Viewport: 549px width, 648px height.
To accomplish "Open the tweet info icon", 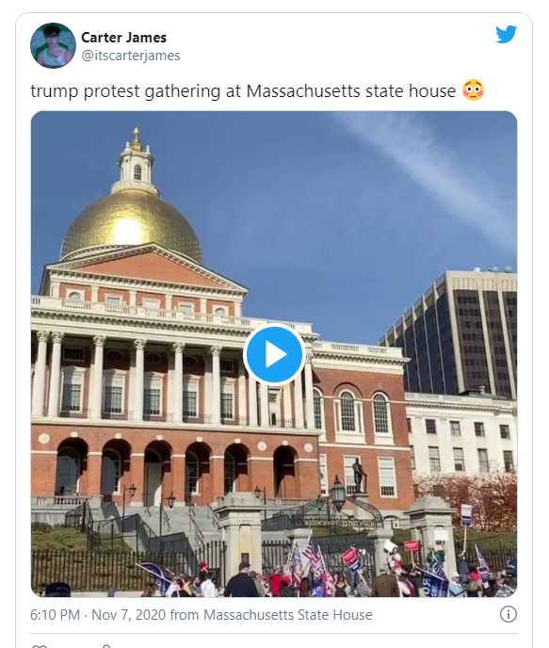I will (x=509, y=614).
